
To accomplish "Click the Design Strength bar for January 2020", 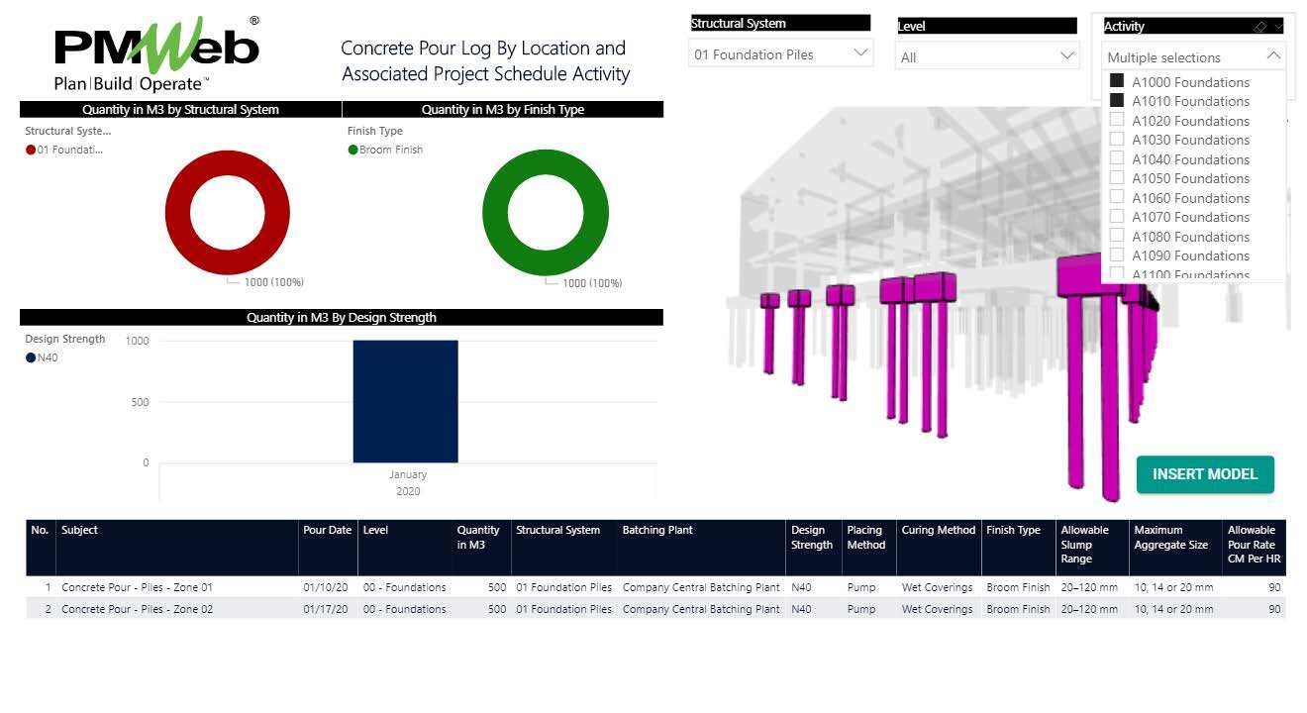I will coord(406,401).
